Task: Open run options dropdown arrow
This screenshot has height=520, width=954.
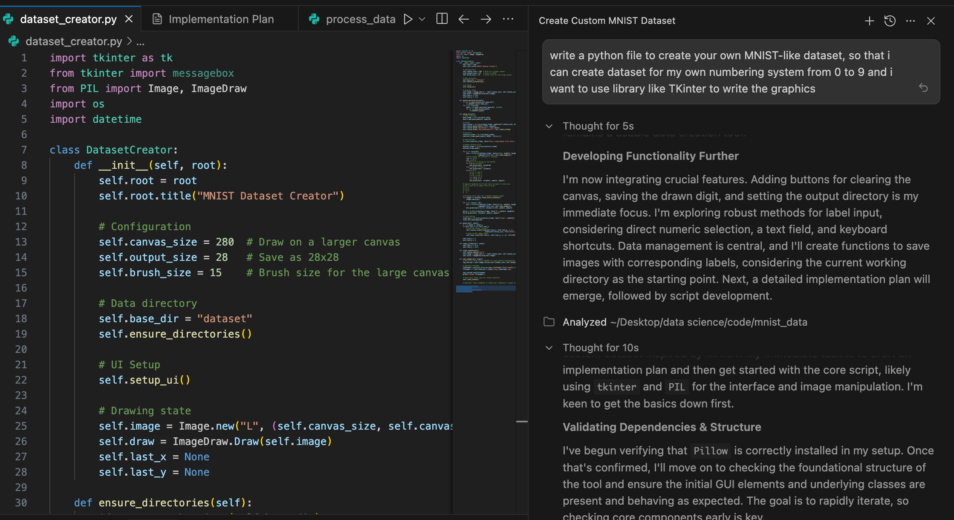Action: pyautogui.click(x=422, y=19)
